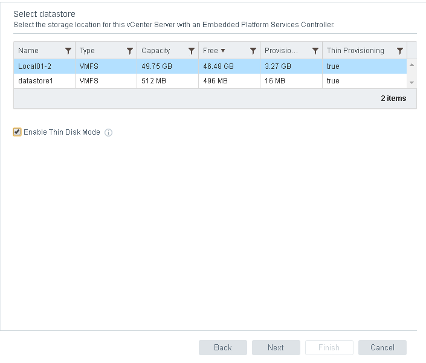Sort by Free column descending arrow
426x363 pixels.
[x=223, y=51]
